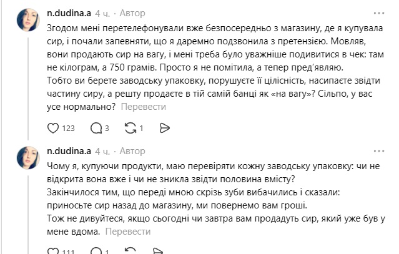399x254 pixels.
Task: Click the comment count "3" on the first post
Action: point(107,129)
